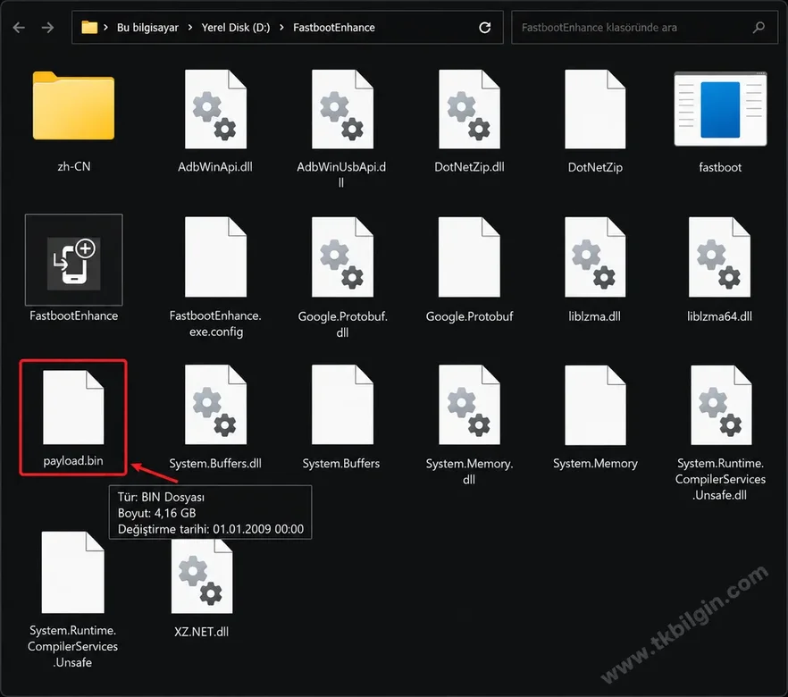The image size is (788, 697).
Task: Select the blank Google.Protobuf file icon
Action: (469, 256)
